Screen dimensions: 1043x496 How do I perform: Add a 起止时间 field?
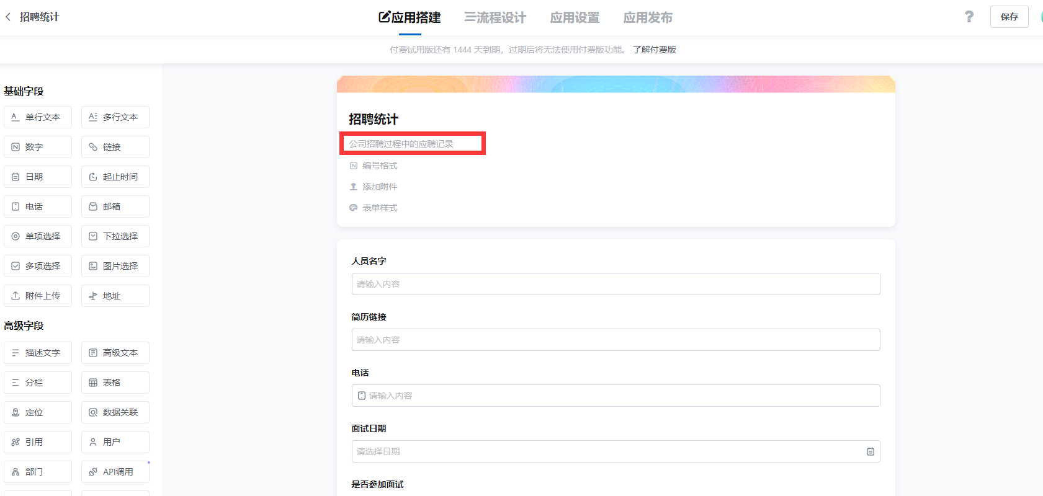click(x=115, y=177)
